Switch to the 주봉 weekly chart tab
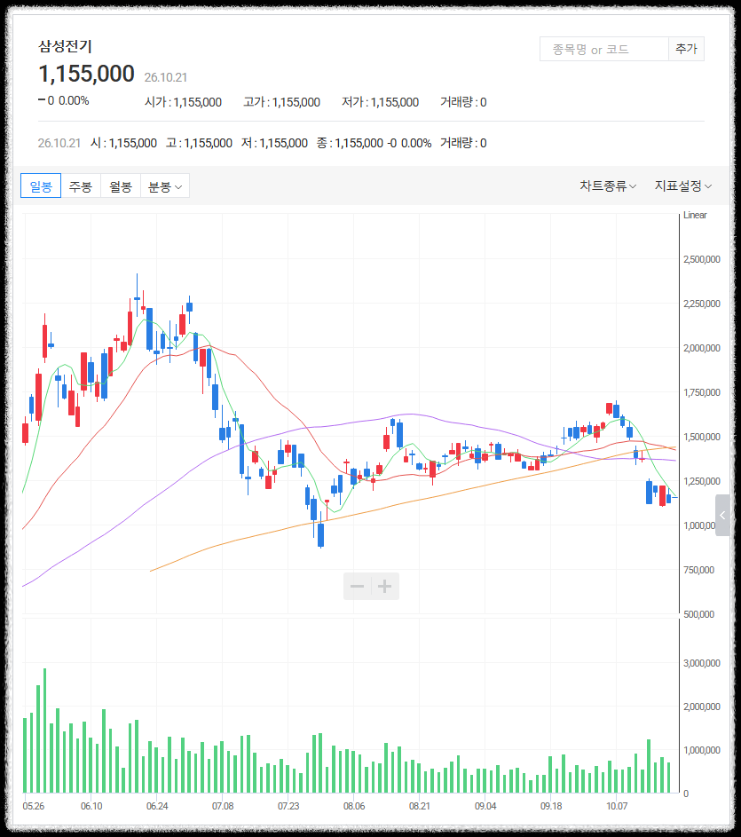The height and width of the screenshot is (837, 741). coord(81,186)
